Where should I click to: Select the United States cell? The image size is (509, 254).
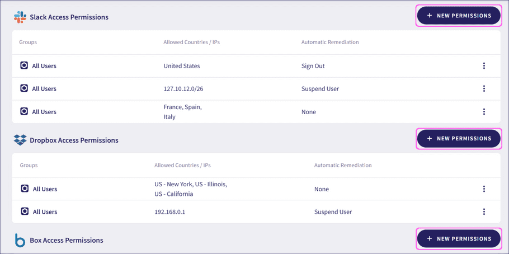pos(182,66)
